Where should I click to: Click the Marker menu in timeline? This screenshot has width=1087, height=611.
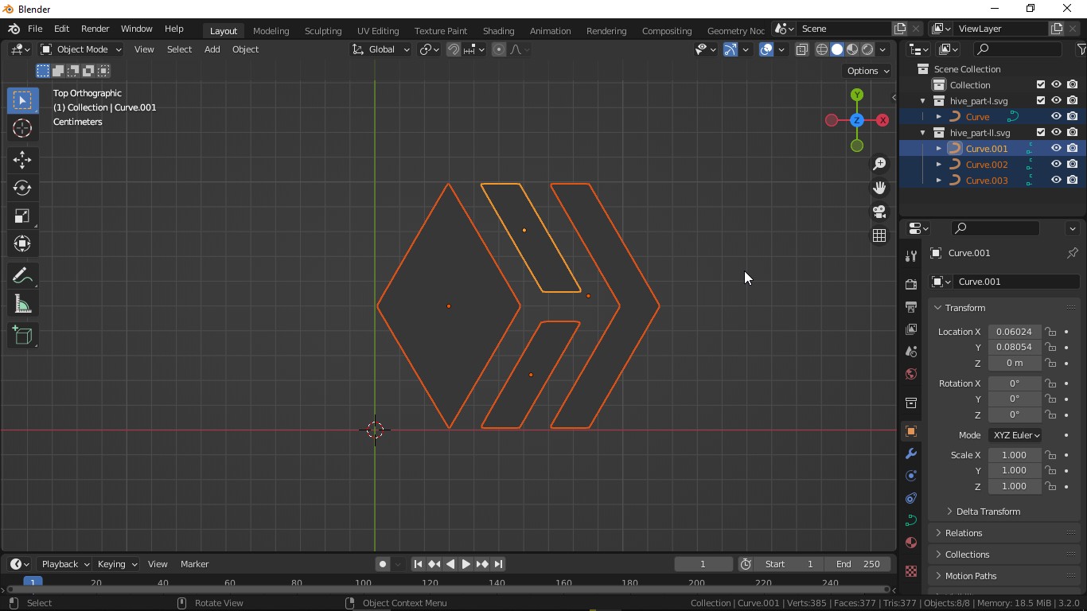(194, 564)
